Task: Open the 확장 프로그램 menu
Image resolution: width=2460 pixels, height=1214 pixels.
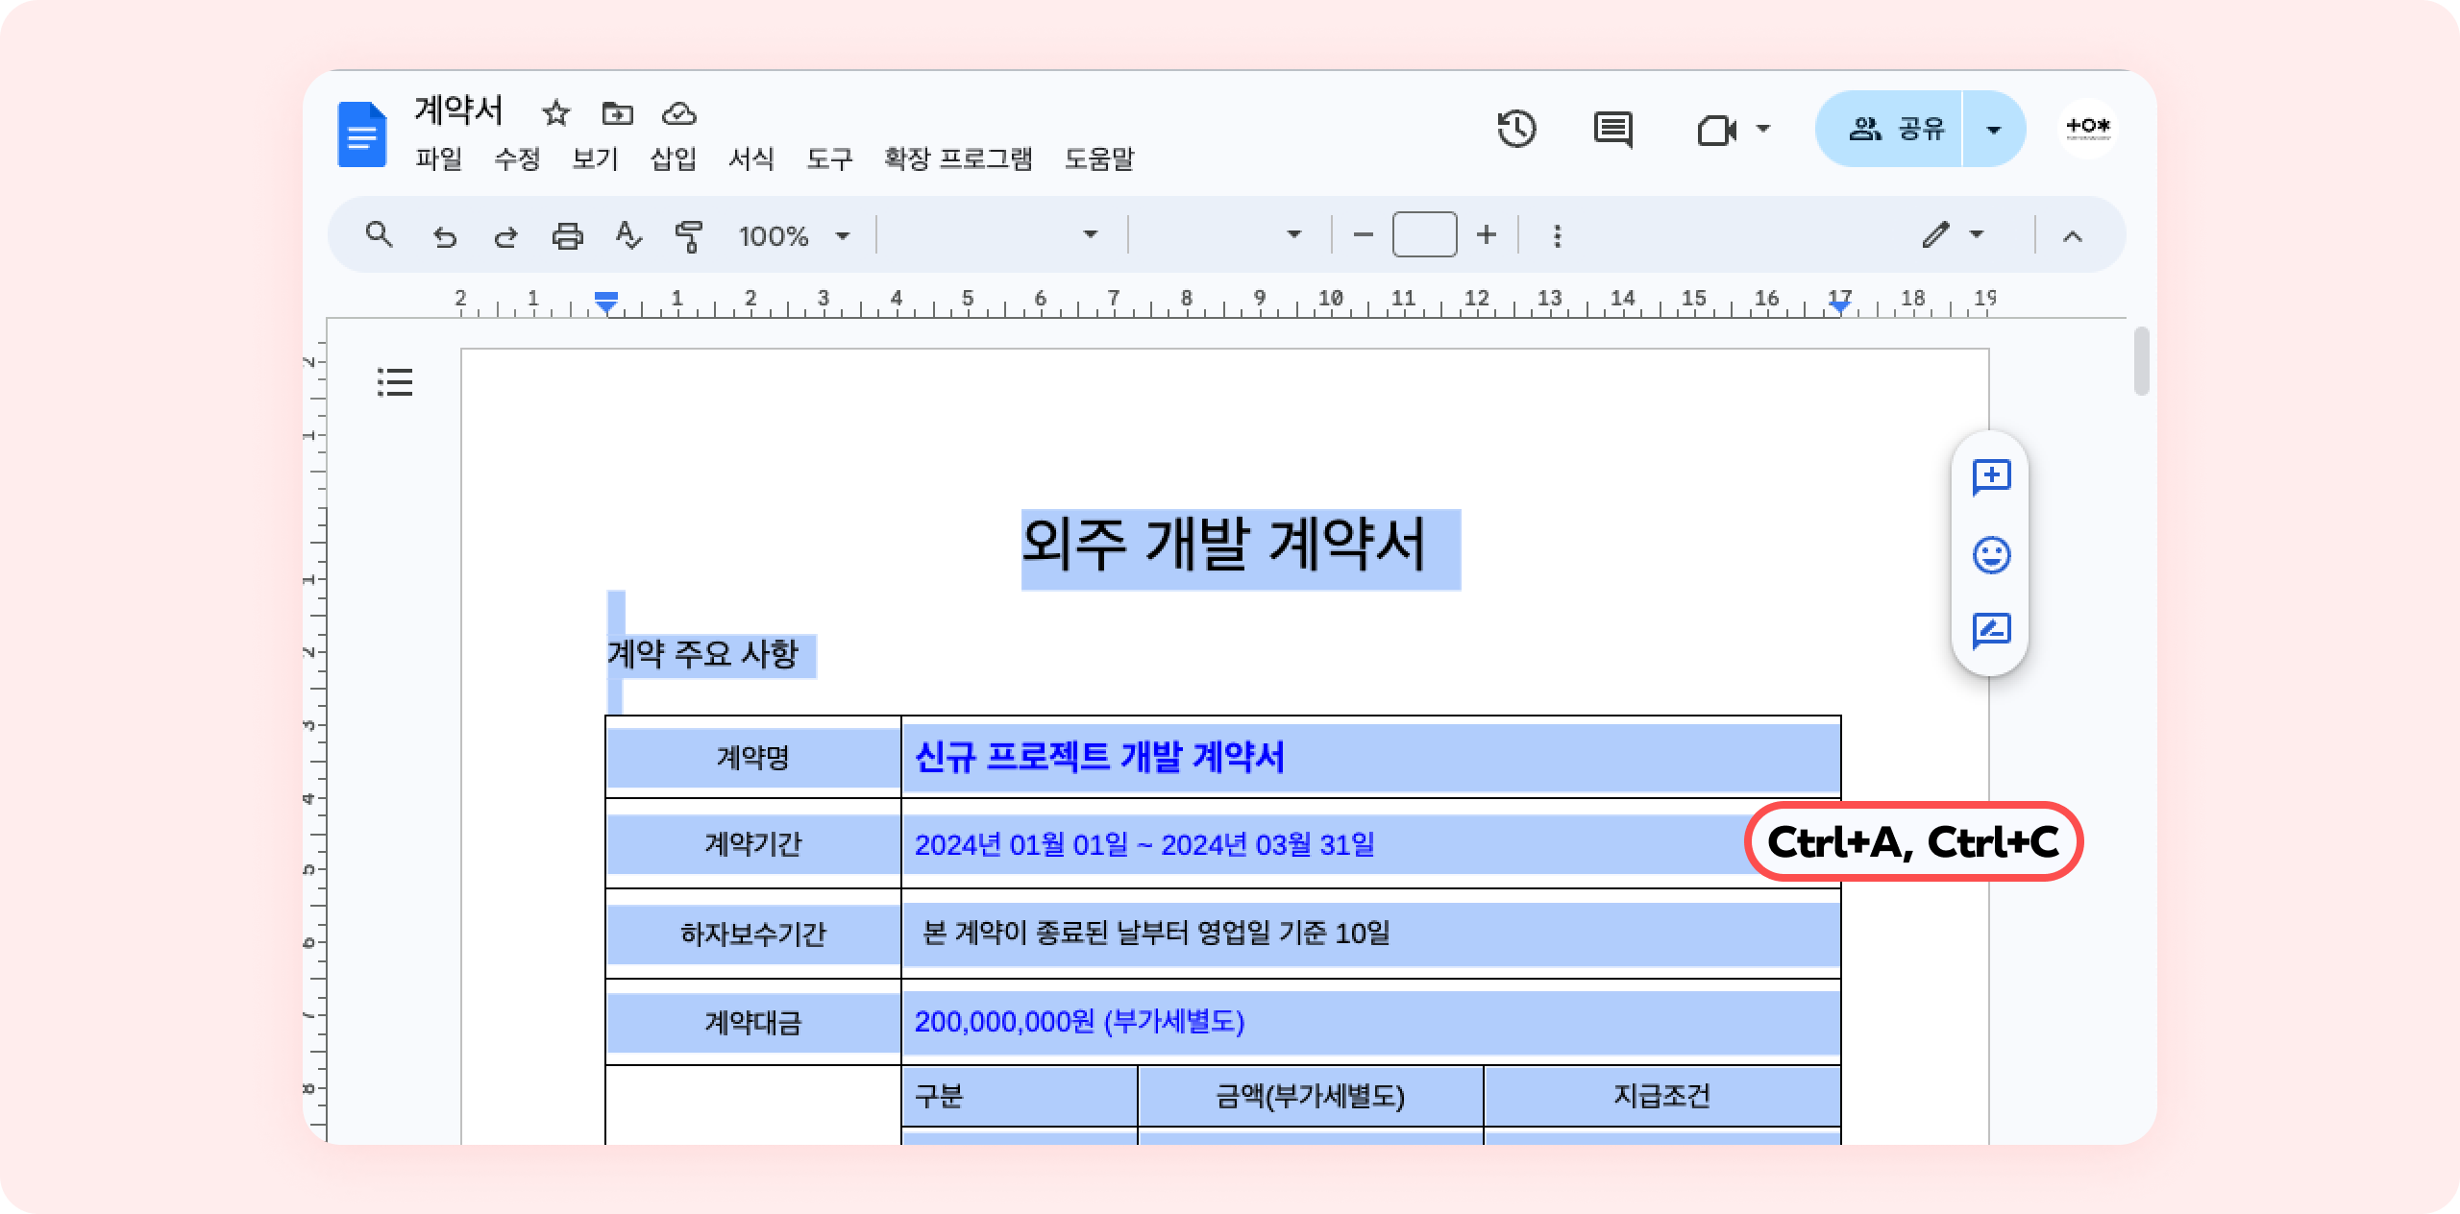Action: coord(958,158)
